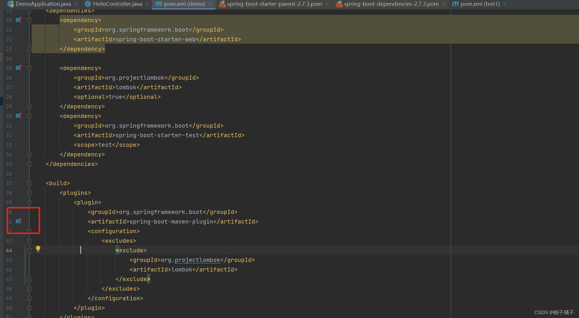This screenshot has height=318, width=579.
Task: Click gutter override icon on line 20
Action: click(x=18, y=20)
